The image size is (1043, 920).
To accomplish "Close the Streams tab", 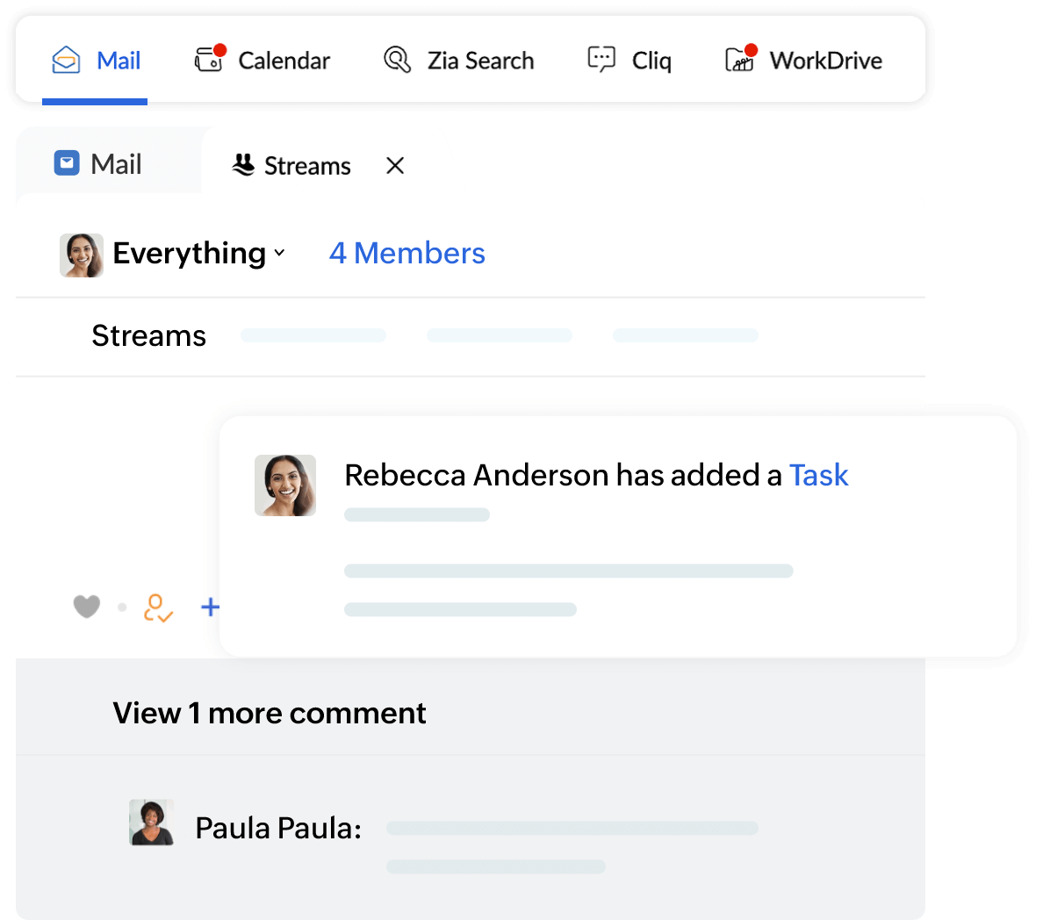I will click(395, 165).
